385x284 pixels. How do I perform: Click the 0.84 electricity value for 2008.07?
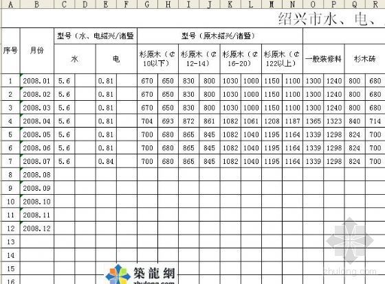pyautogui.click(x=106, y=161)
